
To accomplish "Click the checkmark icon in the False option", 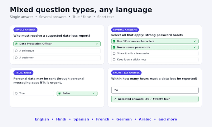I will [x=94, y=93].
